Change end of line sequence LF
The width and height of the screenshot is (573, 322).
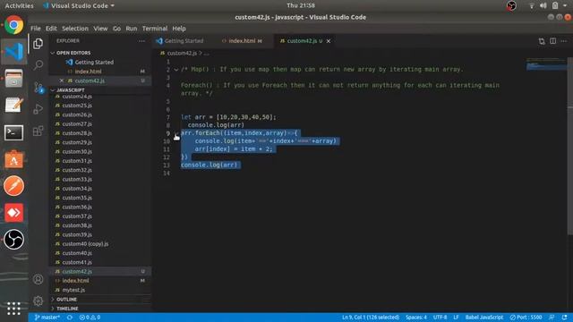tap(456, 318)
